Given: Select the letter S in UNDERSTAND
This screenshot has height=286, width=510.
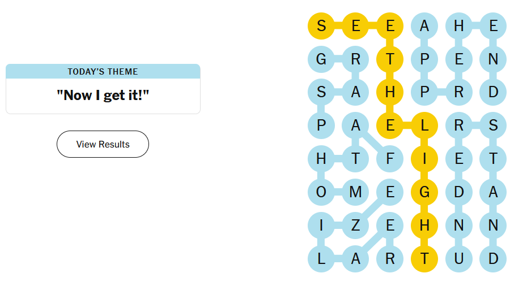Looking at the screenshot, I should tap(493, 125).
